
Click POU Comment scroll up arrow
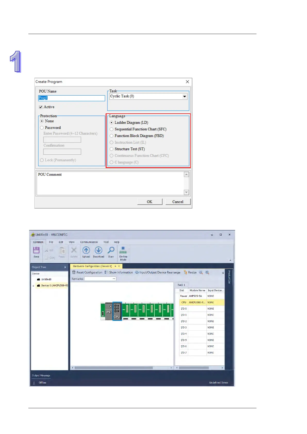(x=186, y=174)
